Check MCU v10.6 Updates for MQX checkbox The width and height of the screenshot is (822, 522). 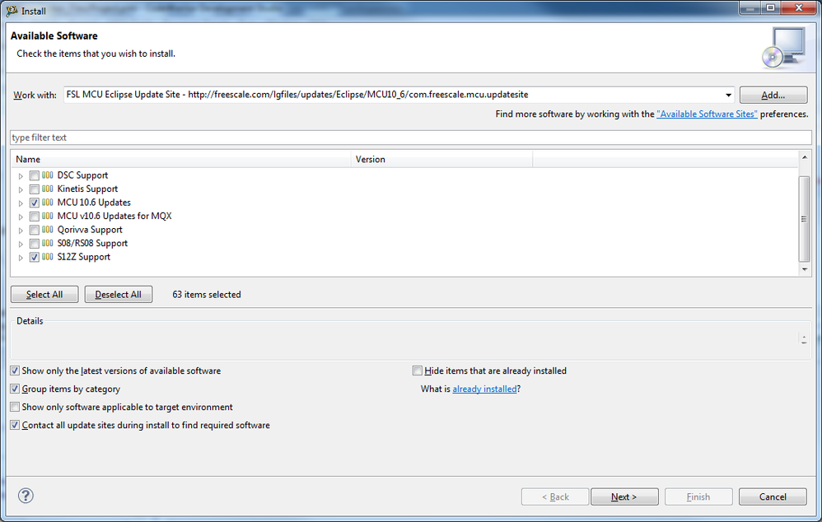coord(34,217)
